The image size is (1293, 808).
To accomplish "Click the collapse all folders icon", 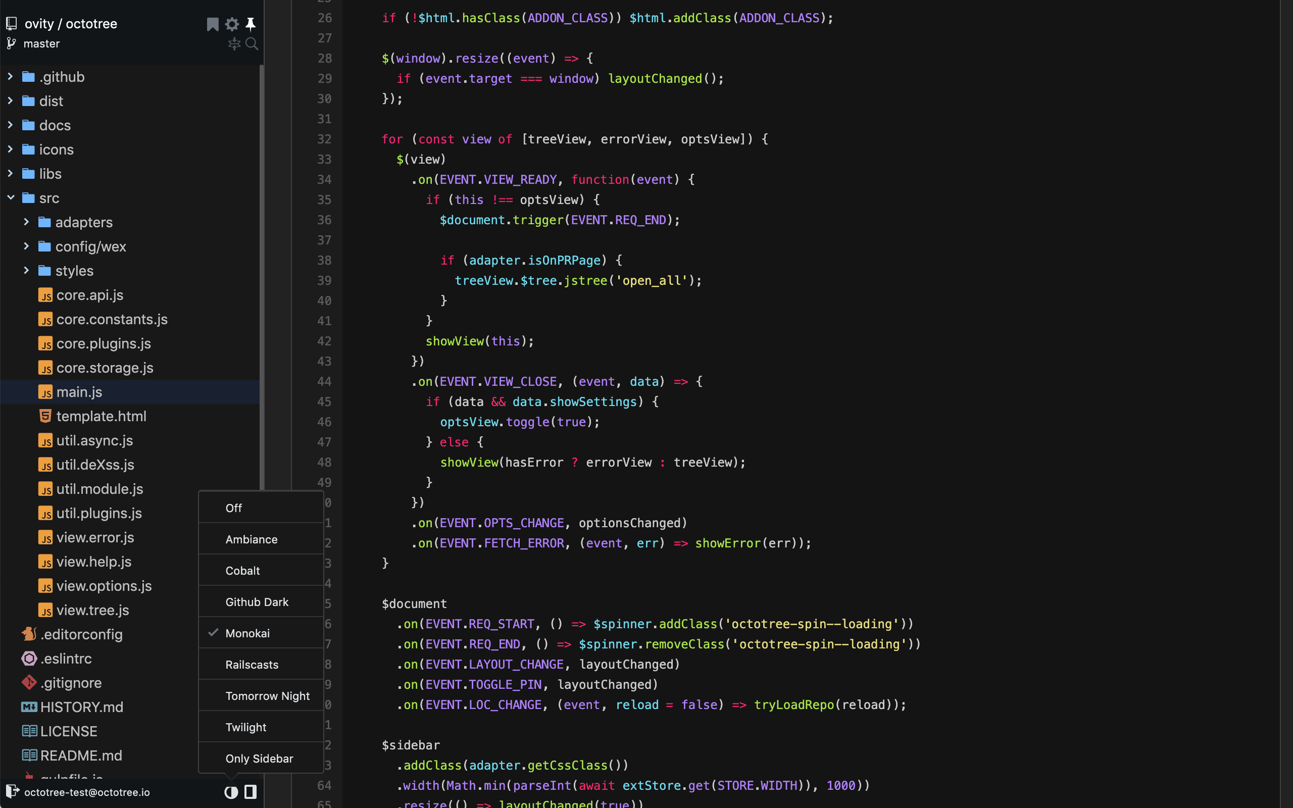I will click(234, 44).
